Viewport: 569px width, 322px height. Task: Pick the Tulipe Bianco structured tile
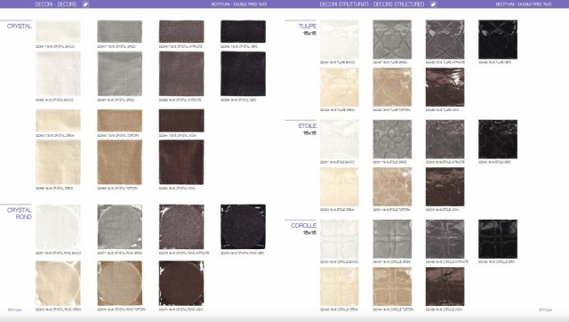tap(340, 39)
